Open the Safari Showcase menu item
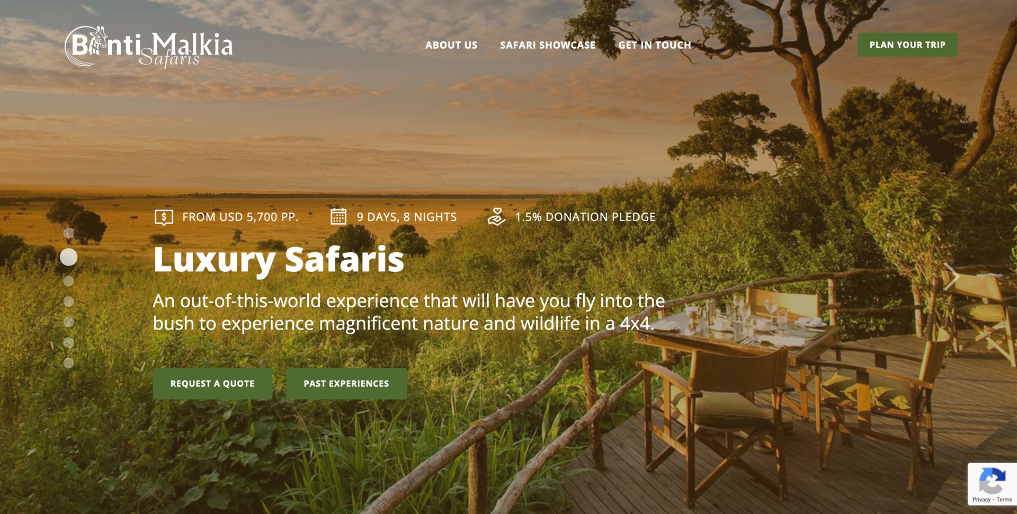Viewport: 1017px width, 514px height. pos(548,45)
